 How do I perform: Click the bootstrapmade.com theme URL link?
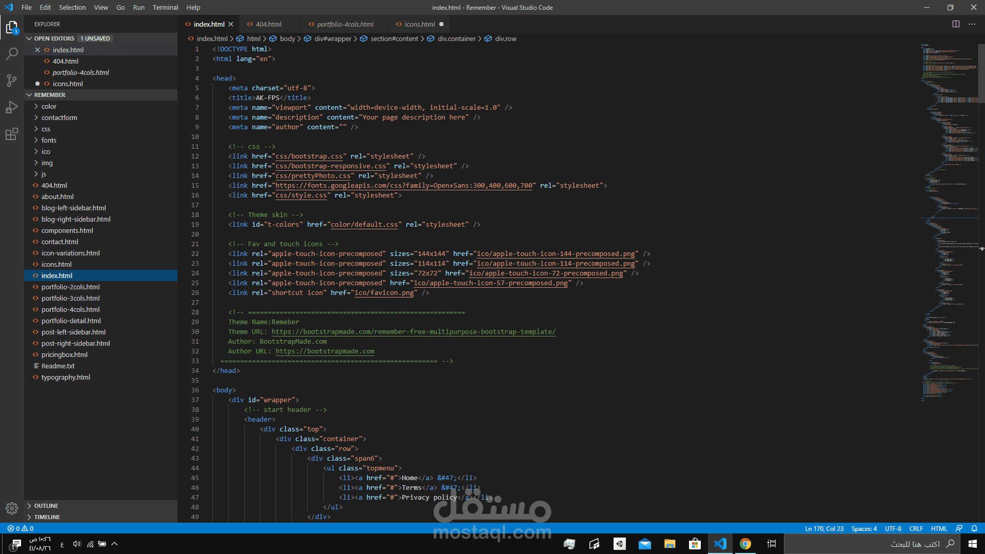[x=413, y=331]
